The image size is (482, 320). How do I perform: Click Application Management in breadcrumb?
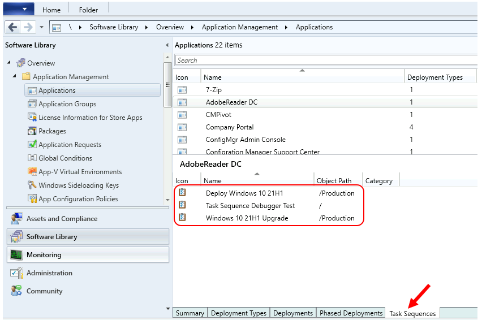(240, 27)
